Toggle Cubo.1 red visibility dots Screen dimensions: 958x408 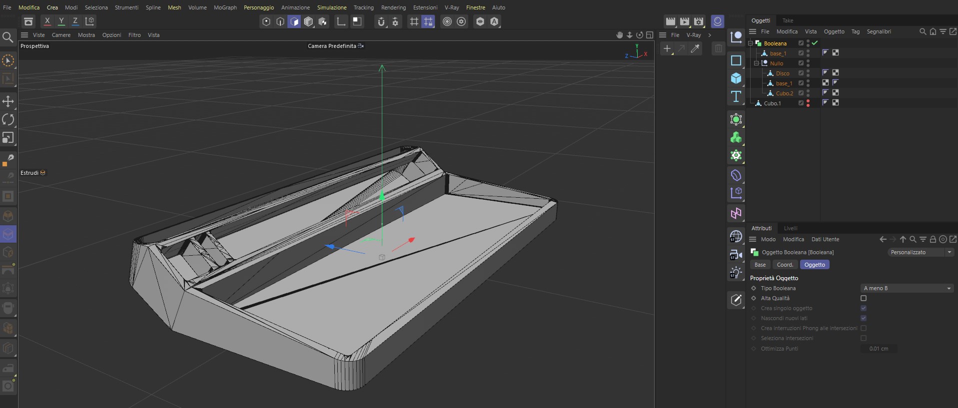pyautogui.click(x=808, y=103)
